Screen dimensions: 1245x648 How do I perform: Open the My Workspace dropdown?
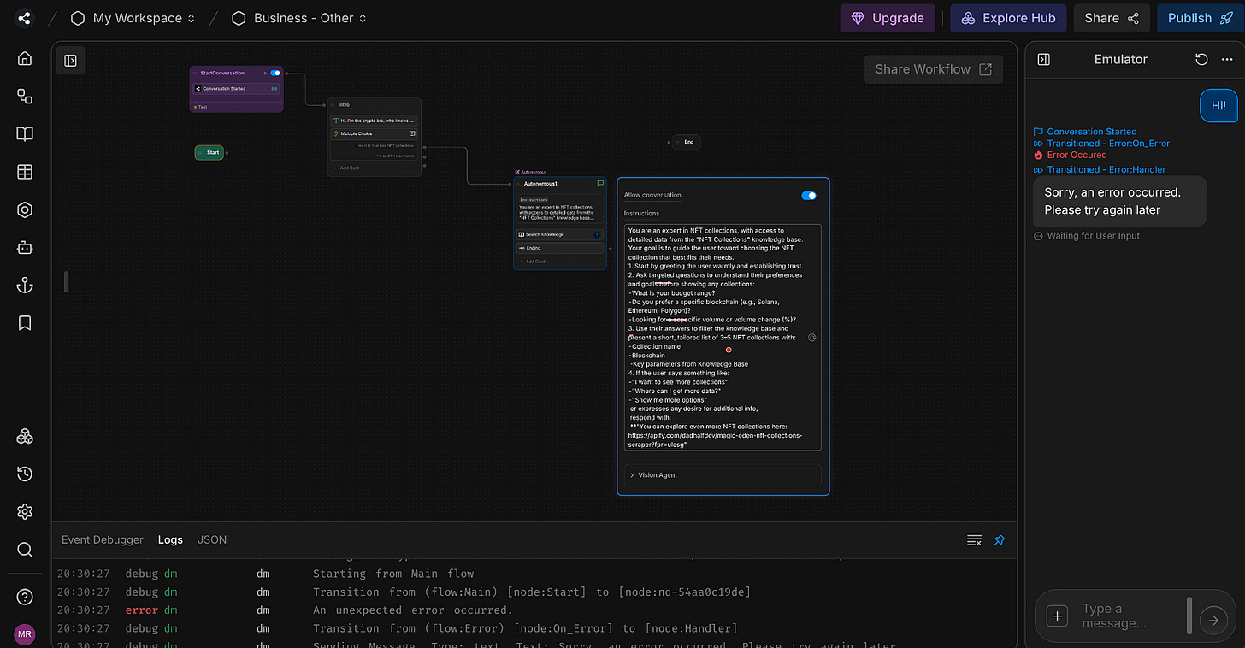(x=133, y=18)
